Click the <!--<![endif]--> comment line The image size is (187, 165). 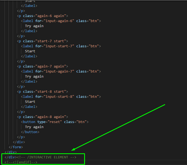pyautogui.click(x=21, y=162)
